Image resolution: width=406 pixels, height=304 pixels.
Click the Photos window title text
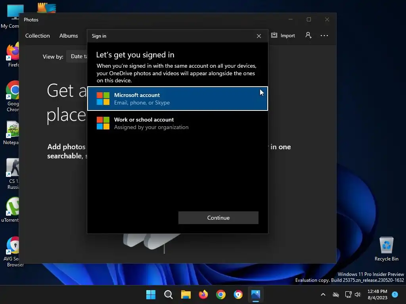pyautogui.click(x=31, y=20)
